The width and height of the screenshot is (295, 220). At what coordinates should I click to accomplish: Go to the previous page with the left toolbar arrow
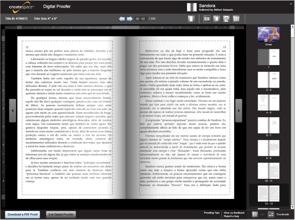[122, 19]
